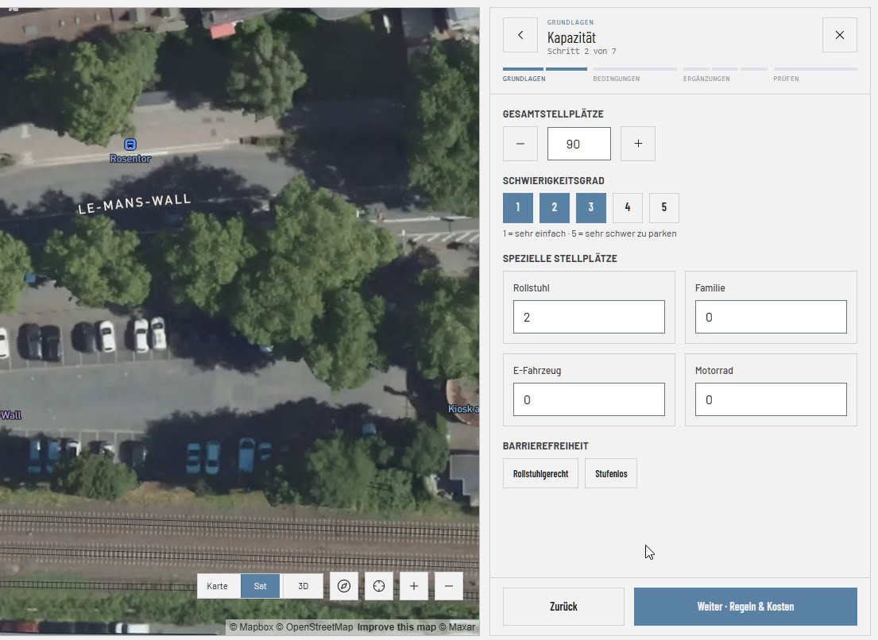
Task: Set Schwierigkeitsgrad to 1
Action: click(x=518, y=207)
